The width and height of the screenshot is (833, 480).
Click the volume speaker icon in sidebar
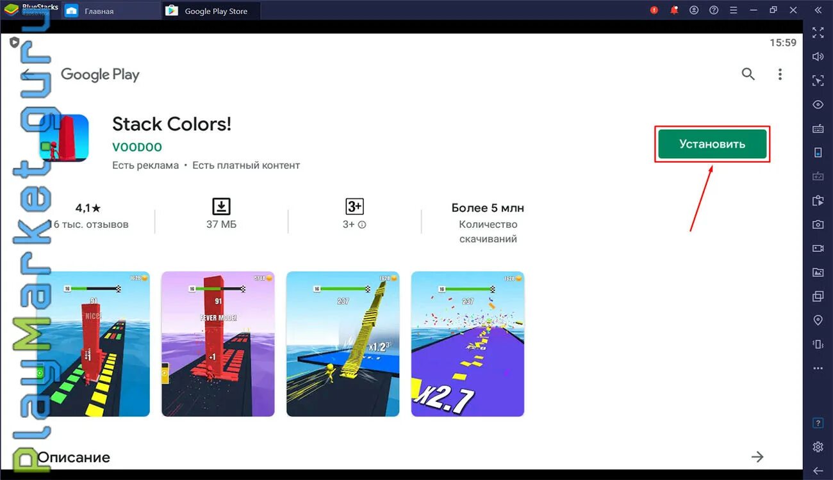point(818,57)
